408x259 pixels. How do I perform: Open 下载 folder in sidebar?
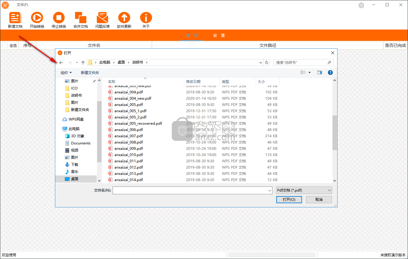pyautogui.click(x=72, y=165)
